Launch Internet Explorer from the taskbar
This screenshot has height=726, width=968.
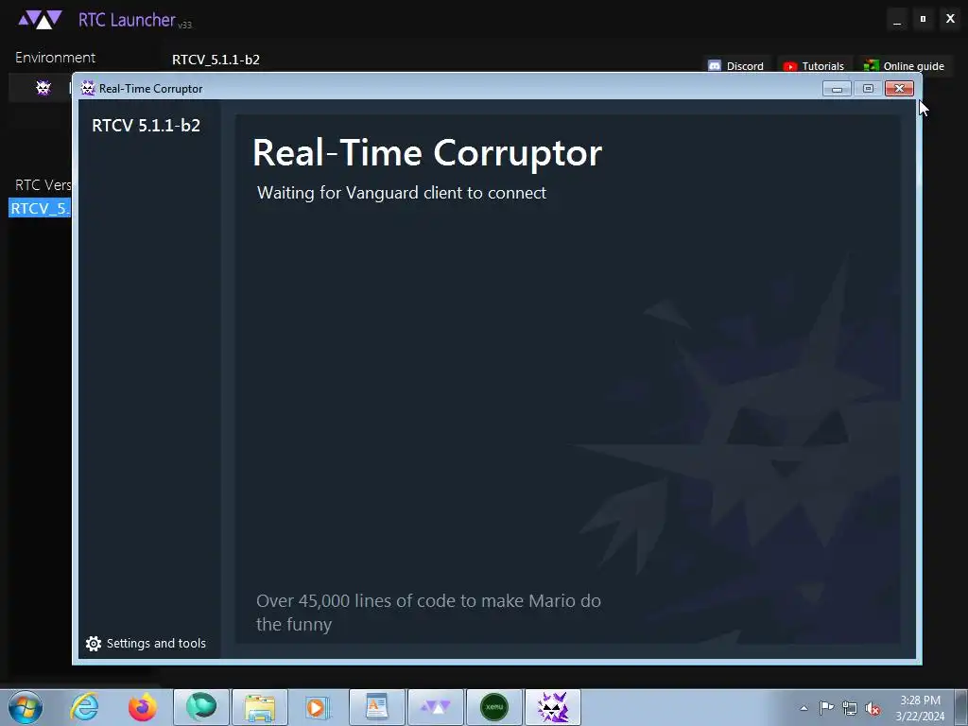pos(84,707)
